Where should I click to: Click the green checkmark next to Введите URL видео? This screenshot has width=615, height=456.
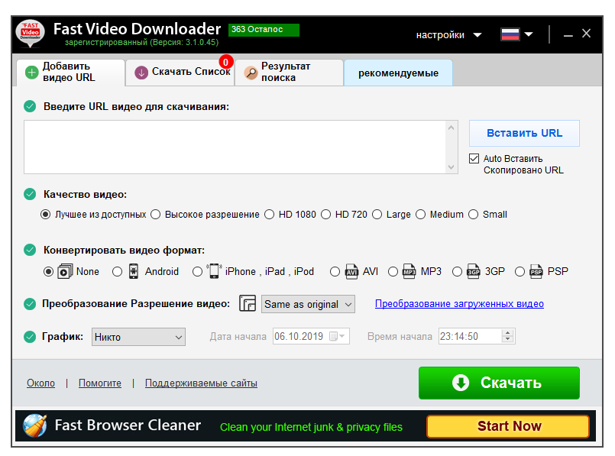pyautogui.click(x=30, y=106)
